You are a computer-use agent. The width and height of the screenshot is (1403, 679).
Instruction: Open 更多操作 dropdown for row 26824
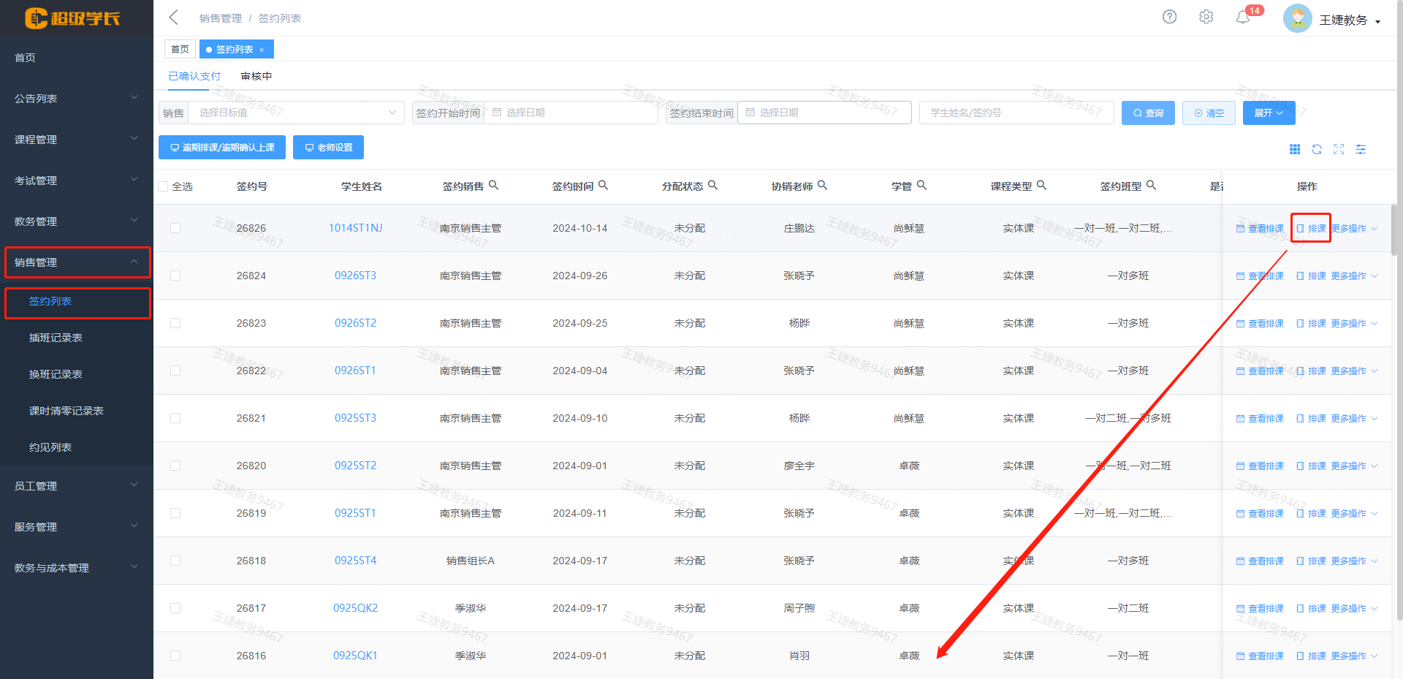coord(1353,276)
